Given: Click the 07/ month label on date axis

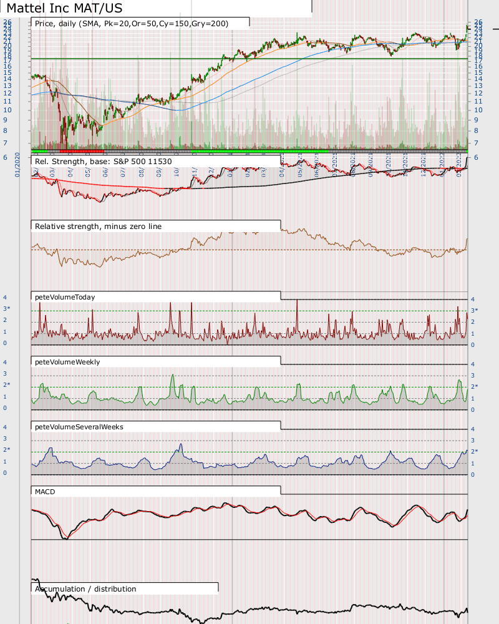Looking at the screenshot, I should pyautogui.click(x=124, y=172).
